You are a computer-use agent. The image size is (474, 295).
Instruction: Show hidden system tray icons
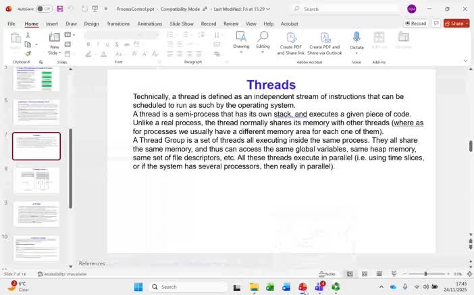[x=381, y=287]
